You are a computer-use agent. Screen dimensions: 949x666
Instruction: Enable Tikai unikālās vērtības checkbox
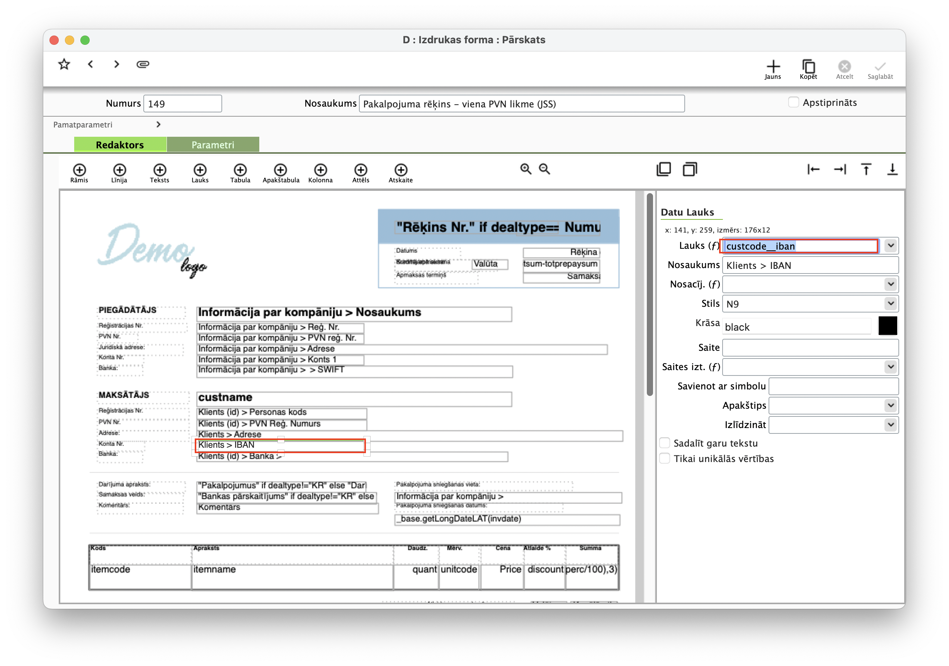pos(665,458)
